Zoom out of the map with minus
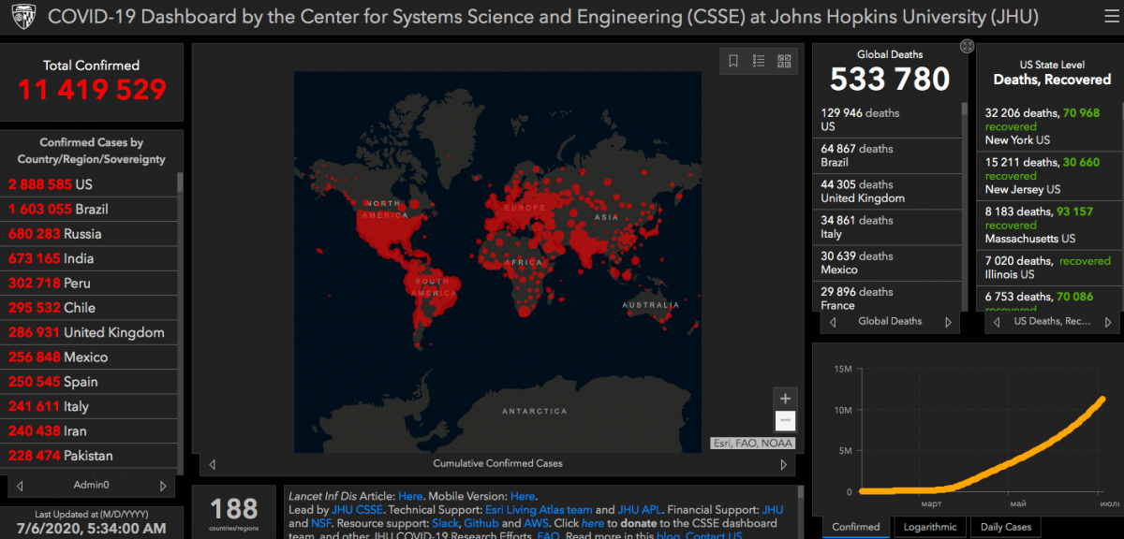 click(785, 421)
